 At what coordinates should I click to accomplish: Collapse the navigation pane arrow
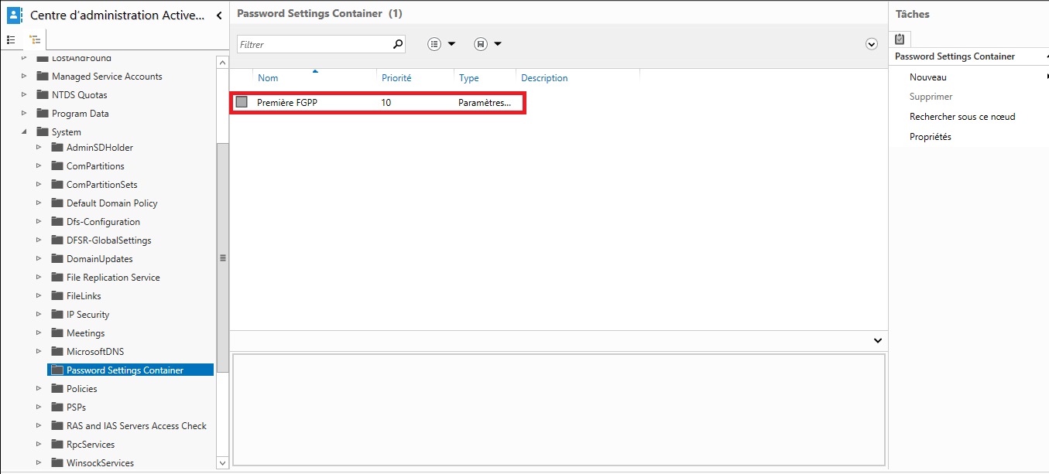click(219, 15)
